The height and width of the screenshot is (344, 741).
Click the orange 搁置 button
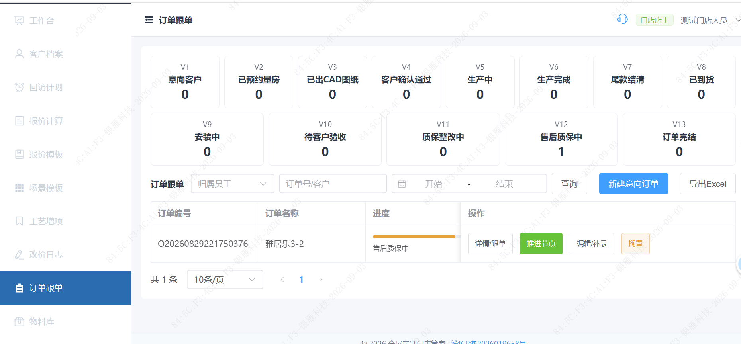click(635, 244)
